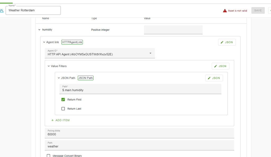Collapse the humidity attribute row
Screen dimensions: 271x157
(x=39, y=30)
